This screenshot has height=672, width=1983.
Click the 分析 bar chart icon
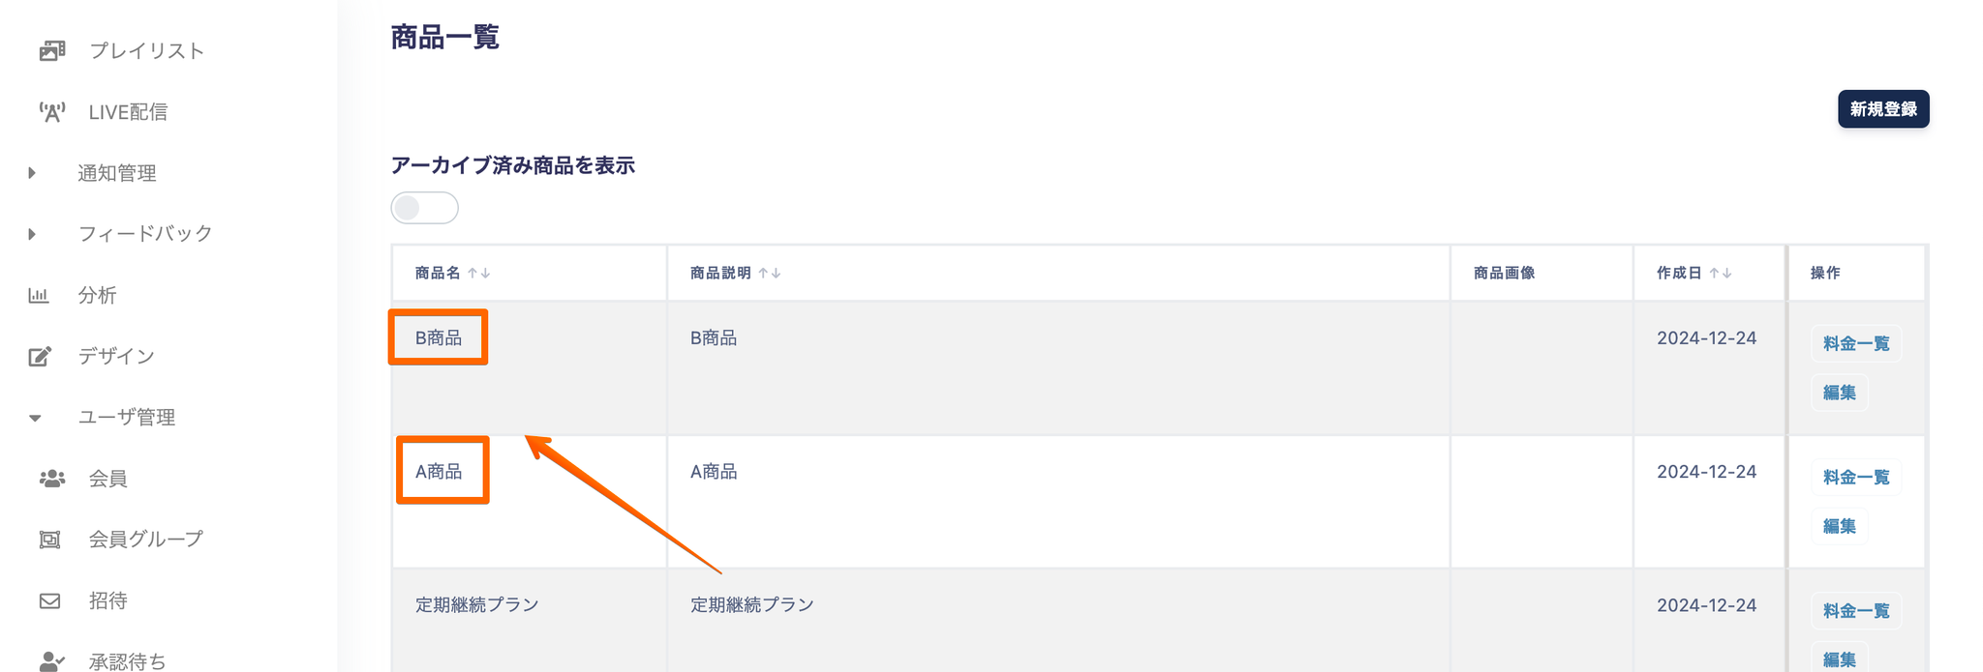click(x=39, y=295)
